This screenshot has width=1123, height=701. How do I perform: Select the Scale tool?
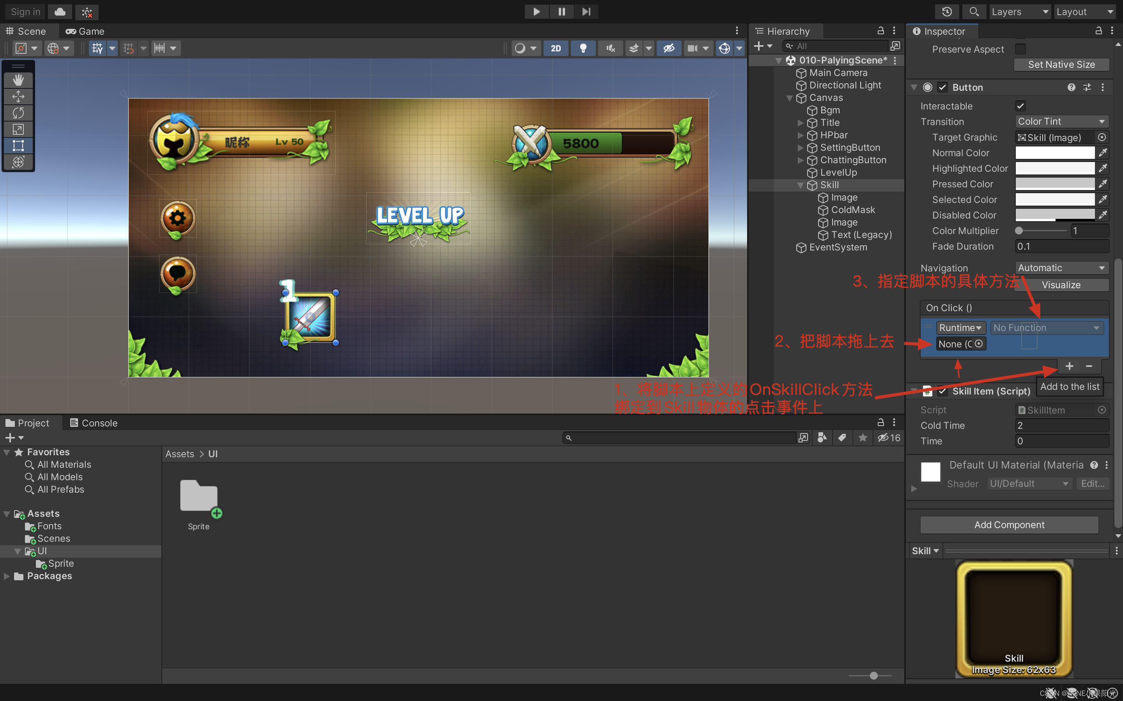[18, 129]
